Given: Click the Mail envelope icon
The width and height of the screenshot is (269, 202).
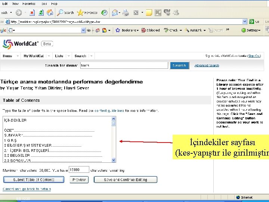Looking at the screenshot, I should coord(115,13).
